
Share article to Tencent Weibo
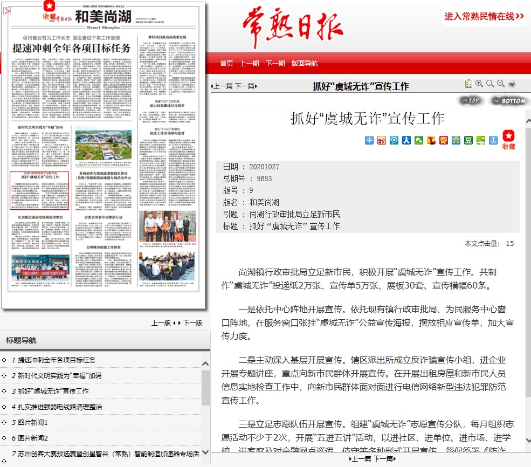[x=394, y=140]
